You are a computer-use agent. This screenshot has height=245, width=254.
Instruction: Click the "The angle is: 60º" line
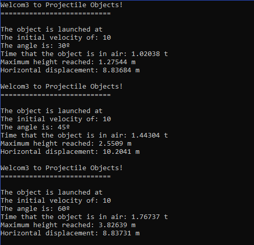coord(35,209)
